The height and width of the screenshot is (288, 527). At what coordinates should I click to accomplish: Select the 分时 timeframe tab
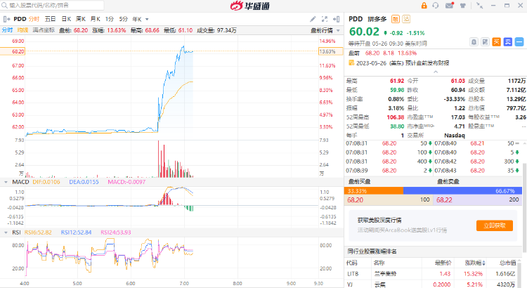(x=34, y=19)
